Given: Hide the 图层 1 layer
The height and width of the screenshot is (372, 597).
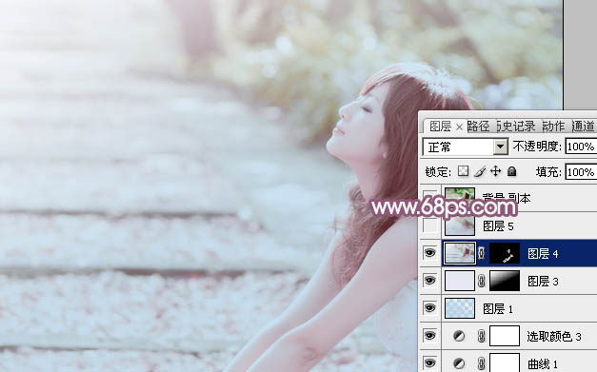Looking at the screenshot, I should (429, 308).
